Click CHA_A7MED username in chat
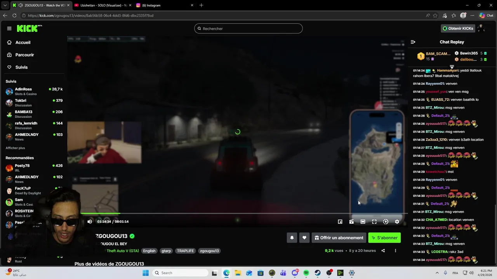Viewport: 497px width, 279px height. [436, 220]
